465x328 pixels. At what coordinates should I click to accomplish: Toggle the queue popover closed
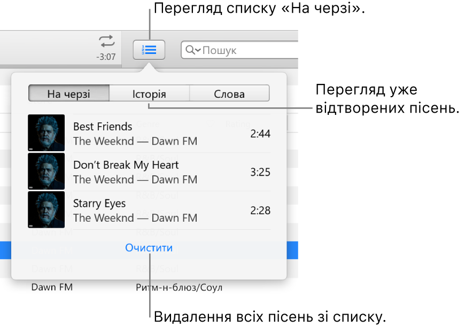tap(149, 50)
